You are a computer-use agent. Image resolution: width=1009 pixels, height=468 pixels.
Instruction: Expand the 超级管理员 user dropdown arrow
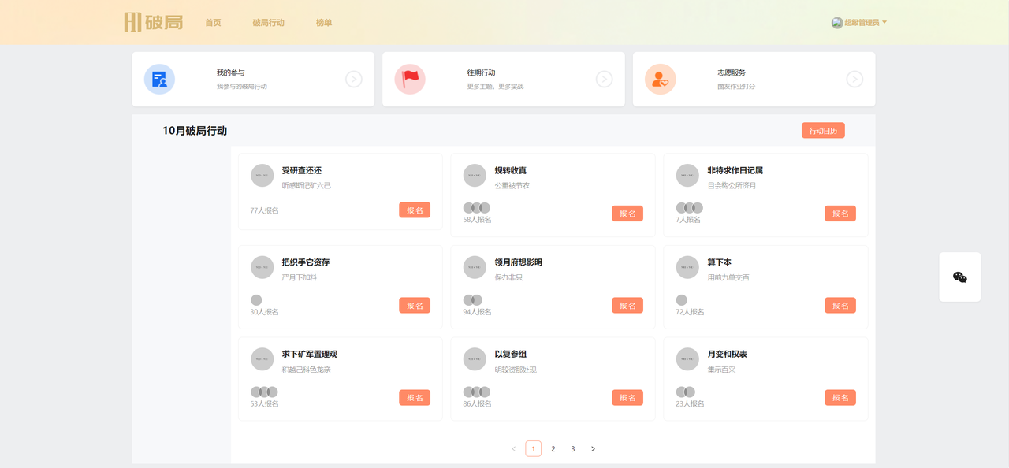[x=884, y=23]
